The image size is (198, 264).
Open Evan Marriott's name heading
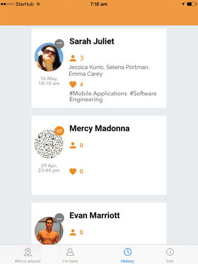pyautogui.click(x=95, y=216)
